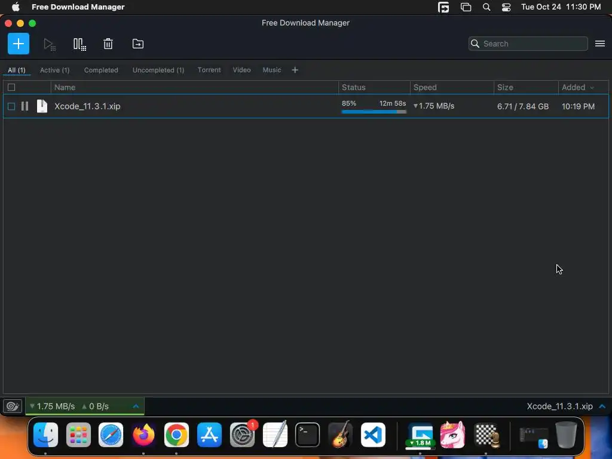Open the Trash in the Dock

(x=567, y=434)
